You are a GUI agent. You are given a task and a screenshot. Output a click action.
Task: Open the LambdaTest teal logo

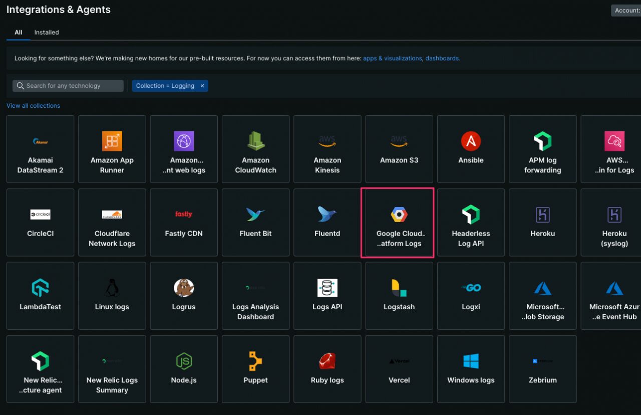[40, 288]
